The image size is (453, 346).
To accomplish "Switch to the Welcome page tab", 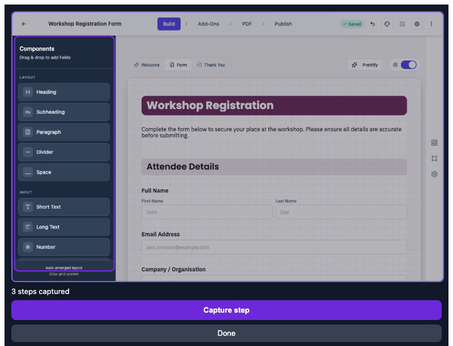I will coord(147,65).
